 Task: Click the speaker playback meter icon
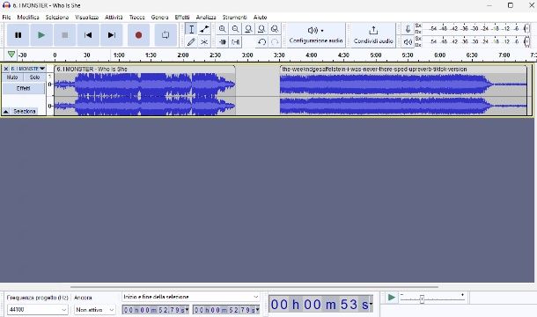pyautogui.click(x=408, y=41)
